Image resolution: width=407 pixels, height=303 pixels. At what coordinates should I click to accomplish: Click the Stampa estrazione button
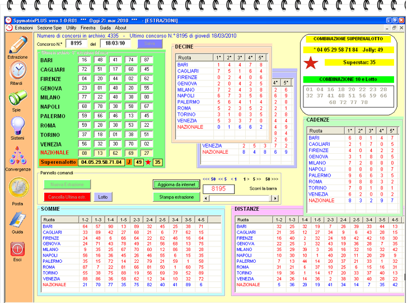[176, 197]
